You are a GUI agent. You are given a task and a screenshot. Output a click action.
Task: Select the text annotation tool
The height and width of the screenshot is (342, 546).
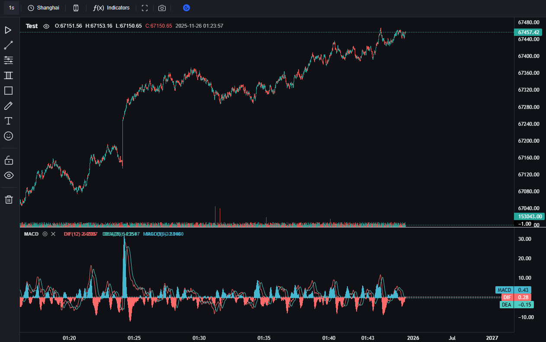(x=8, y=121)
